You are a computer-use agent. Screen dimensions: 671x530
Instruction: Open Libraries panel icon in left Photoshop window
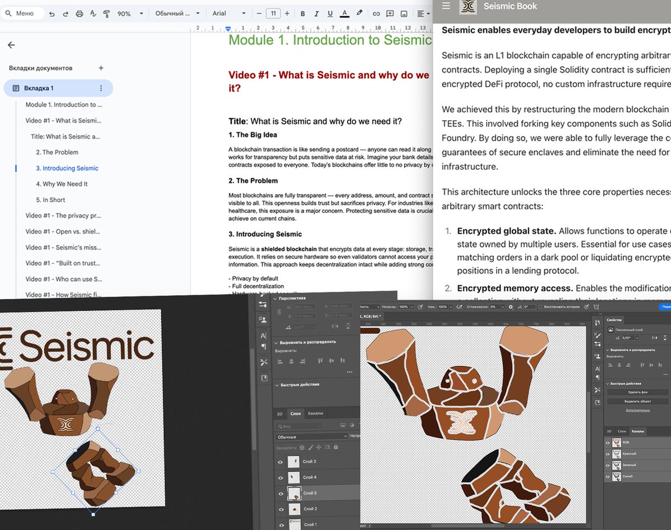pos(264,378)
